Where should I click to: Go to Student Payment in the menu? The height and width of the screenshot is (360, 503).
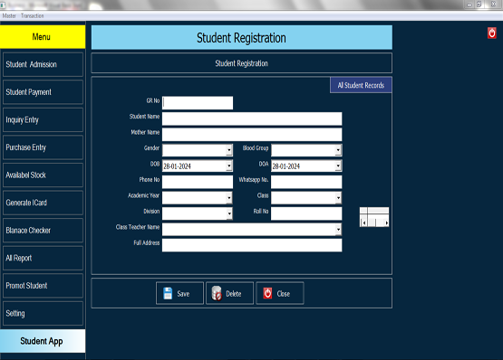pos(43,92)
